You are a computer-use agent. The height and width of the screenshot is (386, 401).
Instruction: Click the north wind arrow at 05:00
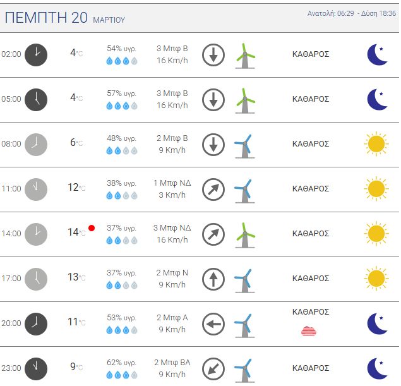tap(213, 100)
